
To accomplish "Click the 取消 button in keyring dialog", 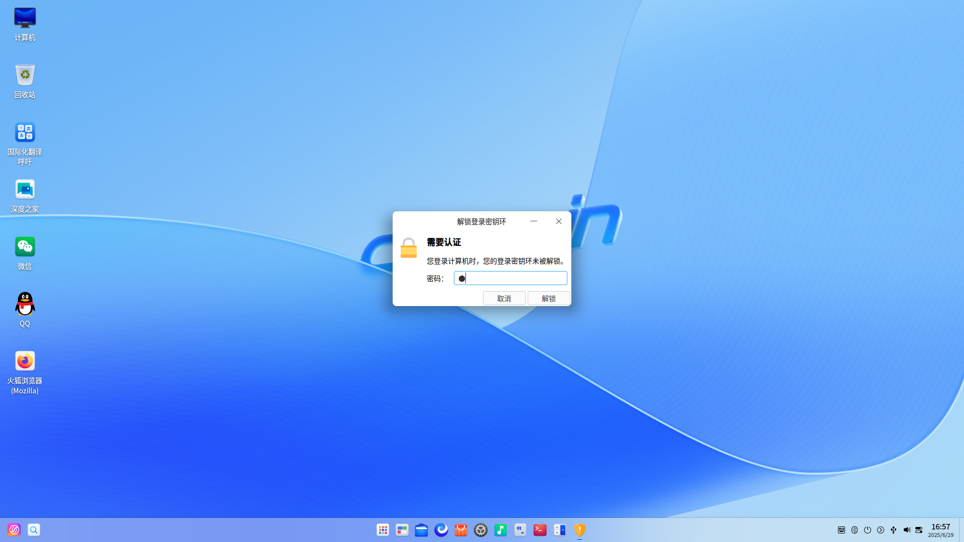I will (x=504, y=299).
